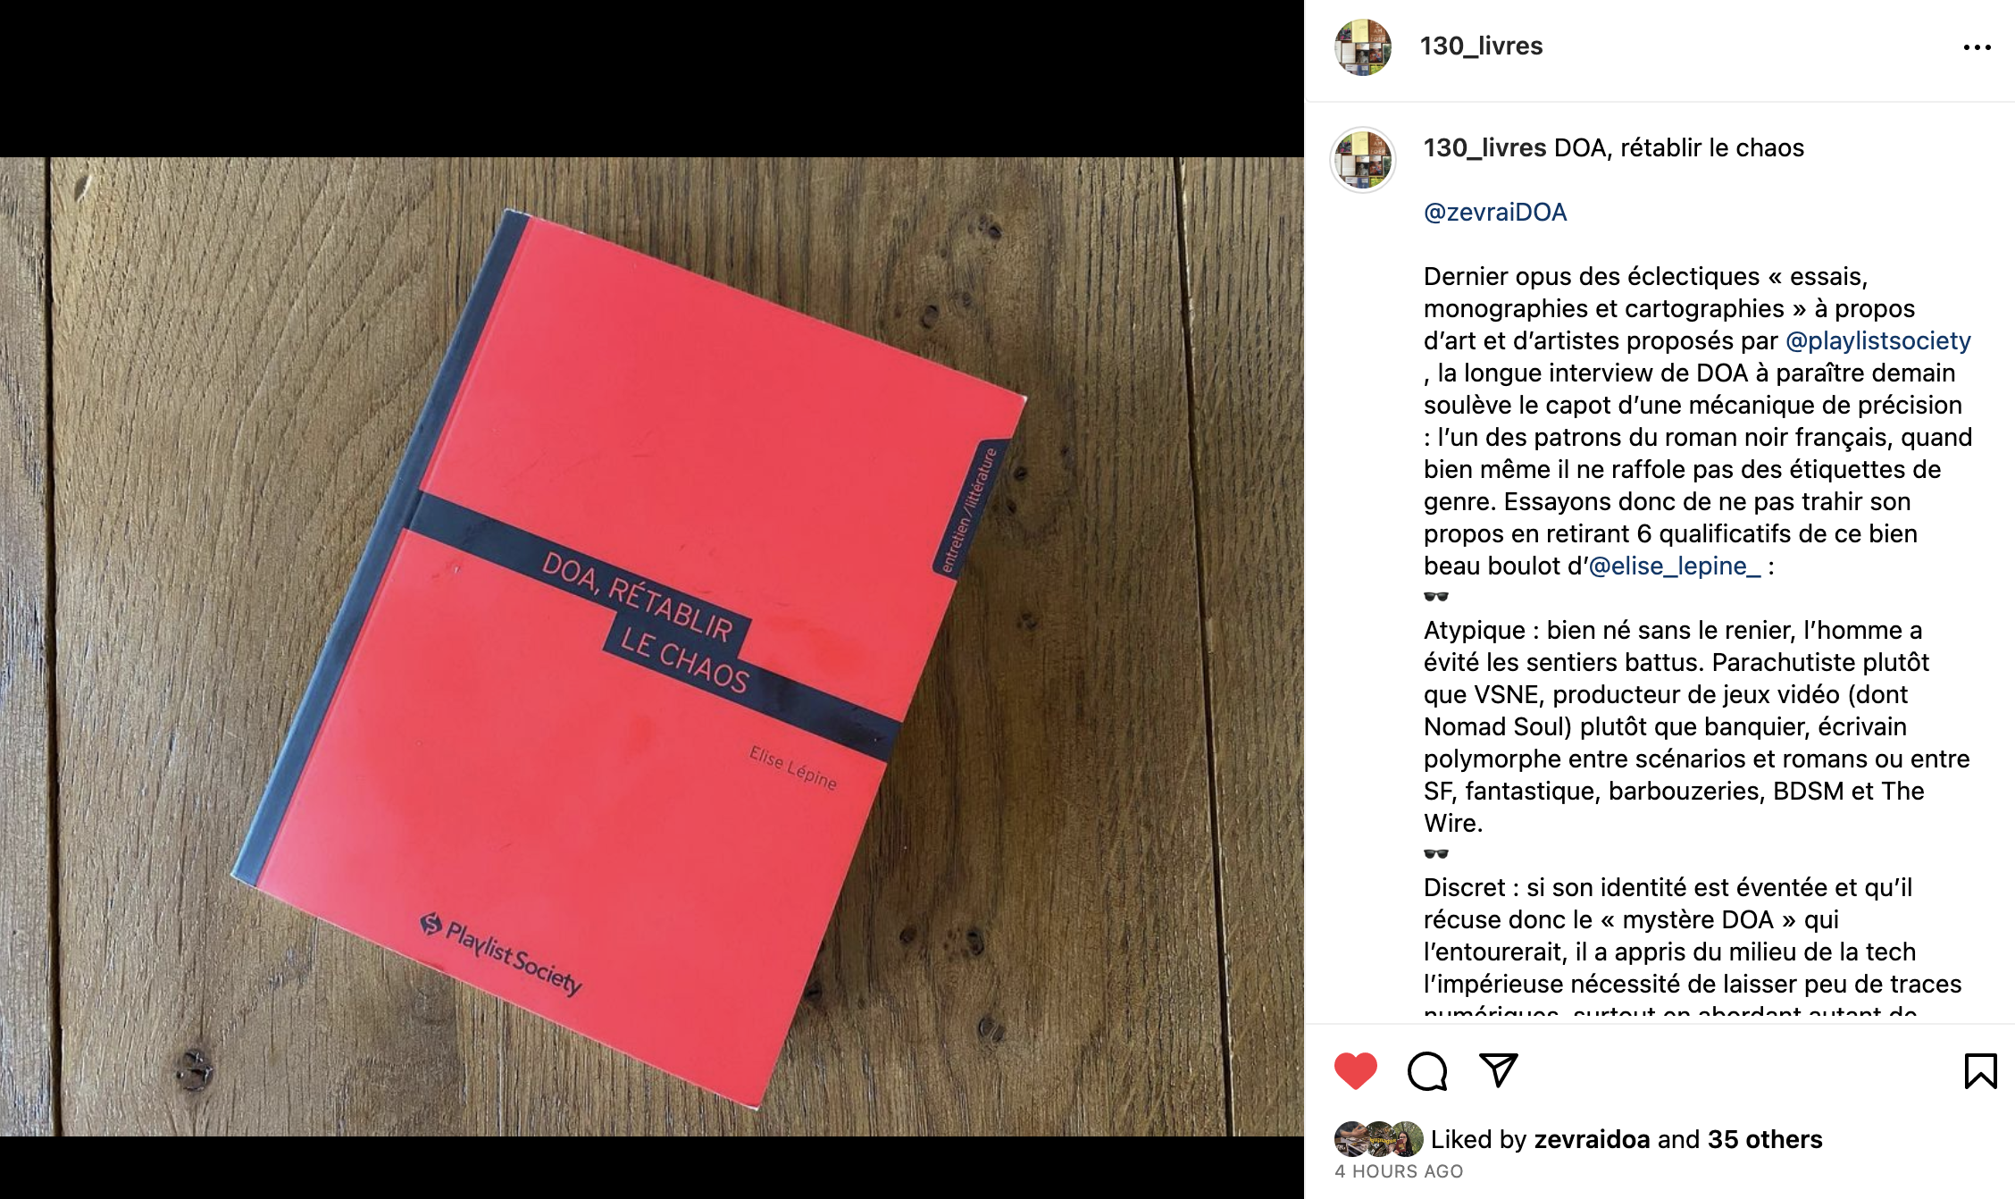Click the Playlist Society logo on the book
The image size is (2015, 1199).
click(501, 954)
